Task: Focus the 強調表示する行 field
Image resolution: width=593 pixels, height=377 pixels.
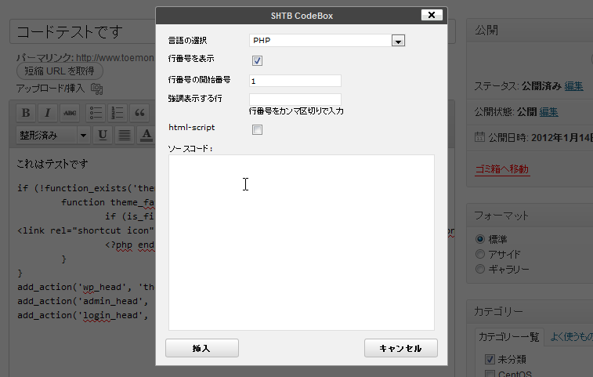Action: [x=295, y=100]
